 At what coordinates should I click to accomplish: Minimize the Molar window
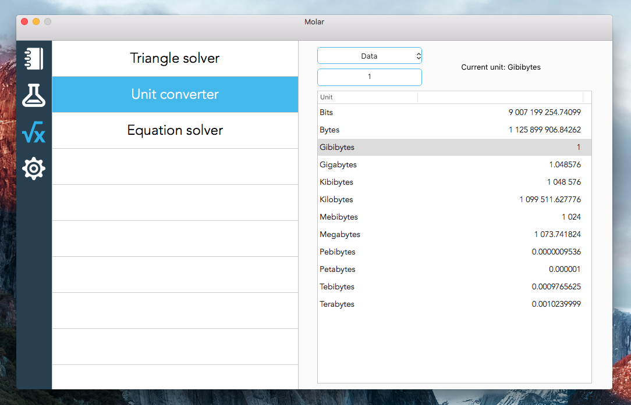coord(36,21)
